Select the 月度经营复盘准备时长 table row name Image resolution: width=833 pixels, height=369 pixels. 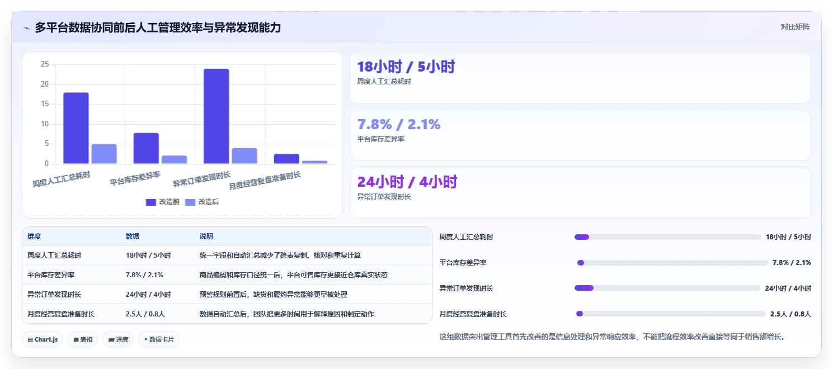coord(61,314)
